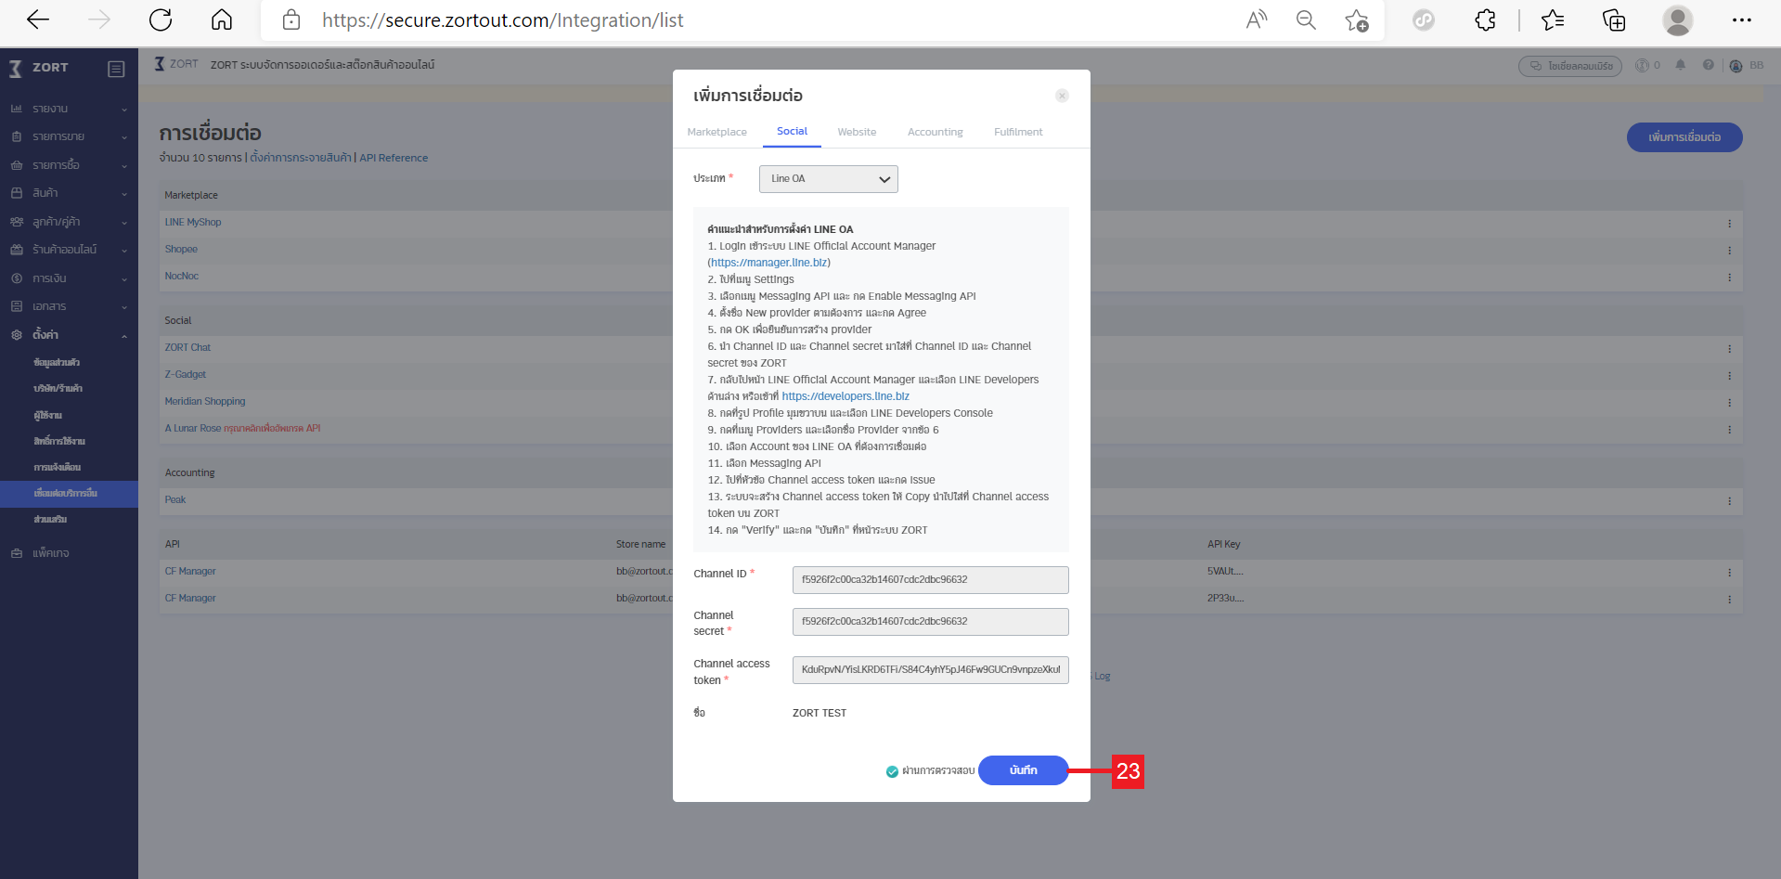Click the บันทึก save button
The image size is (1781, 879).
[1023, 770]
